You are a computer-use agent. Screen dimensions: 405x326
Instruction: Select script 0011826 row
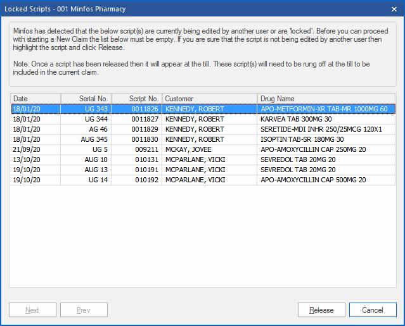point(203,109)
